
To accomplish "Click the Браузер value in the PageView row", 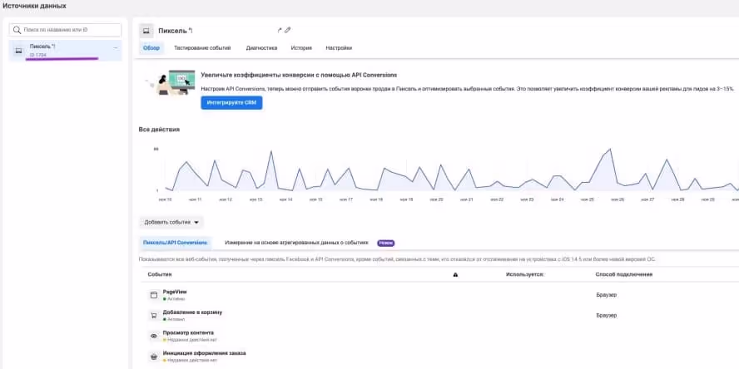I will [x=606, y=295].
